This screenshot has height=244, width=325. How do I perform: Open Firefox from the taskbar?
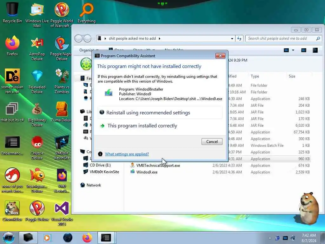click(87, 238)
